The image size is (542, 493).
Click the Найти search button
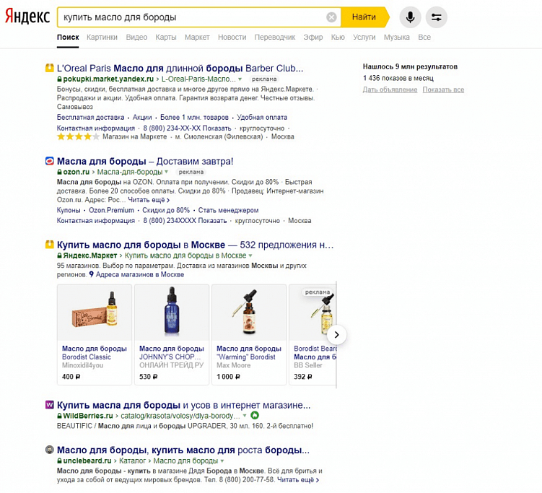[364, 17]
